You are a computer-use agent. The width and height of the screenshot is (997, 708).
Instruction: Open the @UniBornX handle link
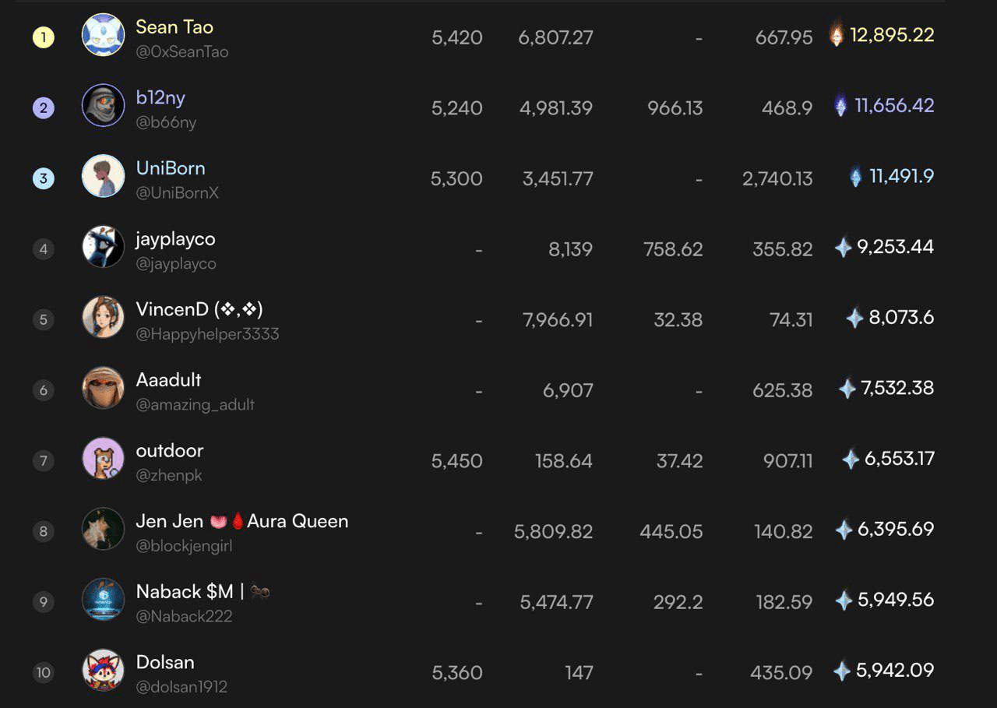(178, 193)
